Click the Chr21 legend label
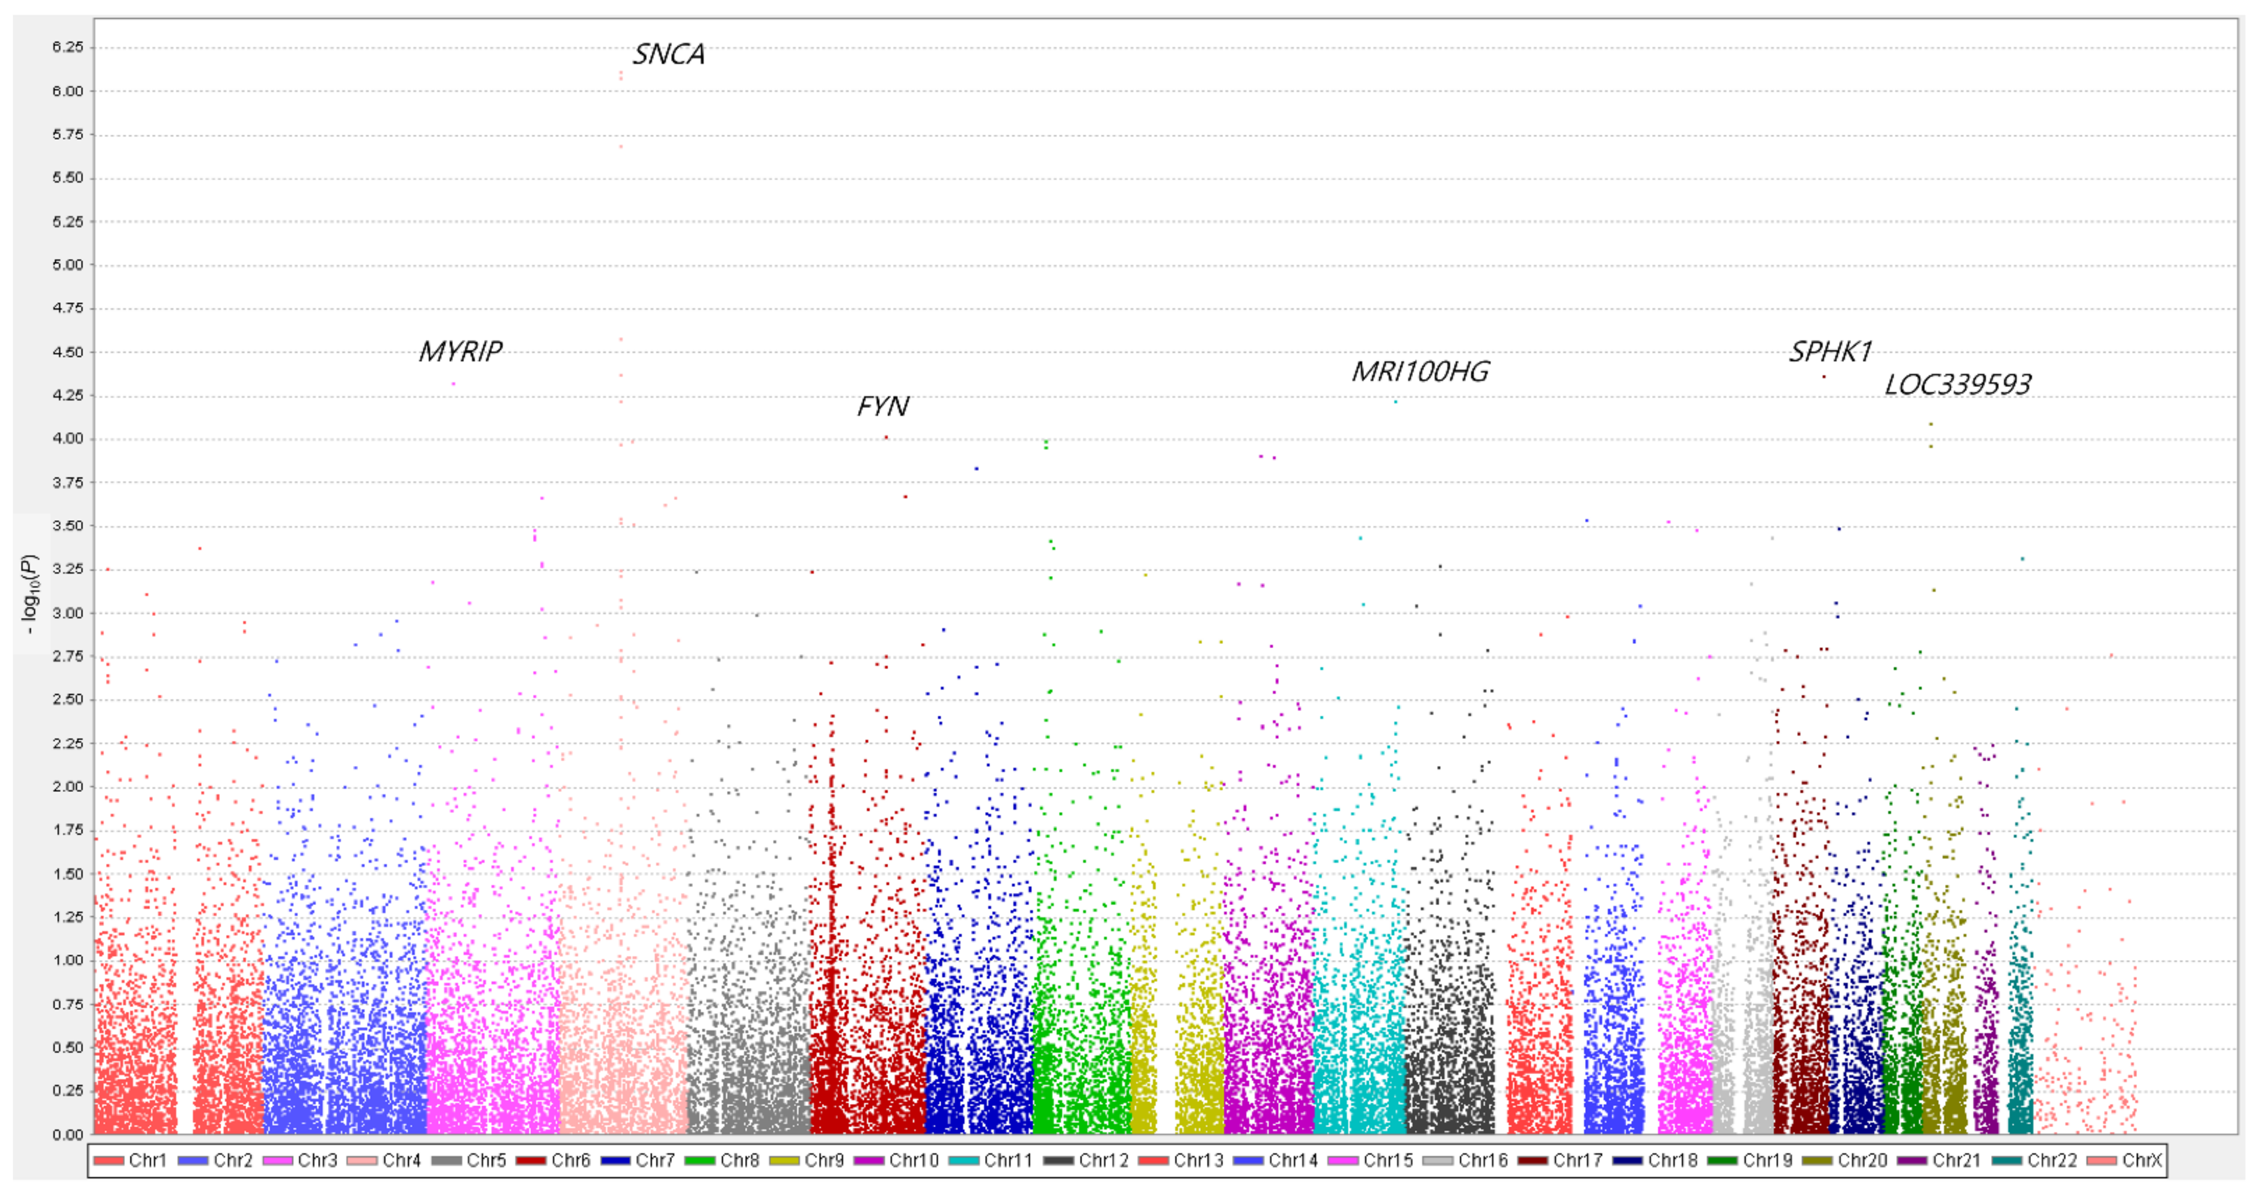Viewport: 2260px width, 1200px height. tap(1956, 1161)
